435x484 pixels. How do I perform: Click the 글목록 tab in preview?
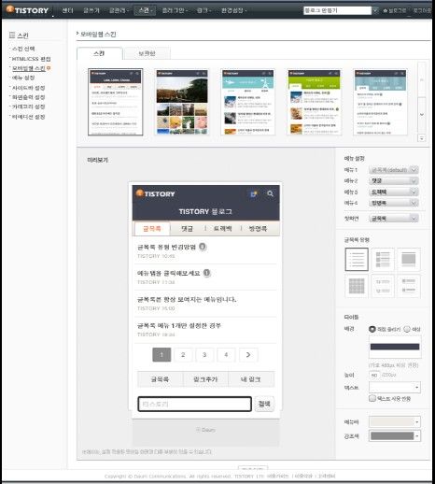click(152, 229)
